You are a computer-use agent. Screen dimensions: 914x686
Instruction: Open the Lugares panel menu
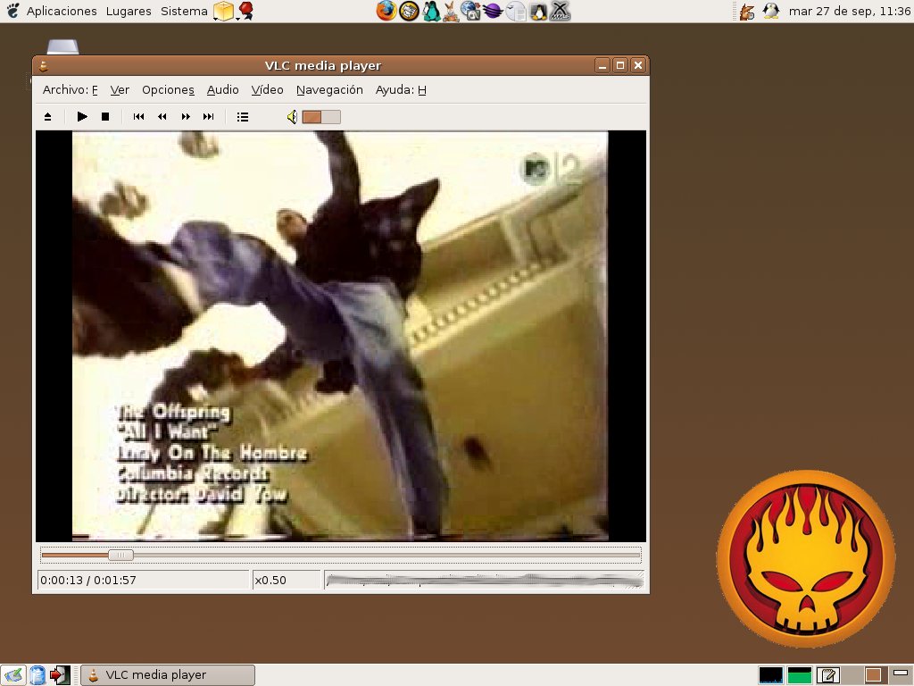129,11
